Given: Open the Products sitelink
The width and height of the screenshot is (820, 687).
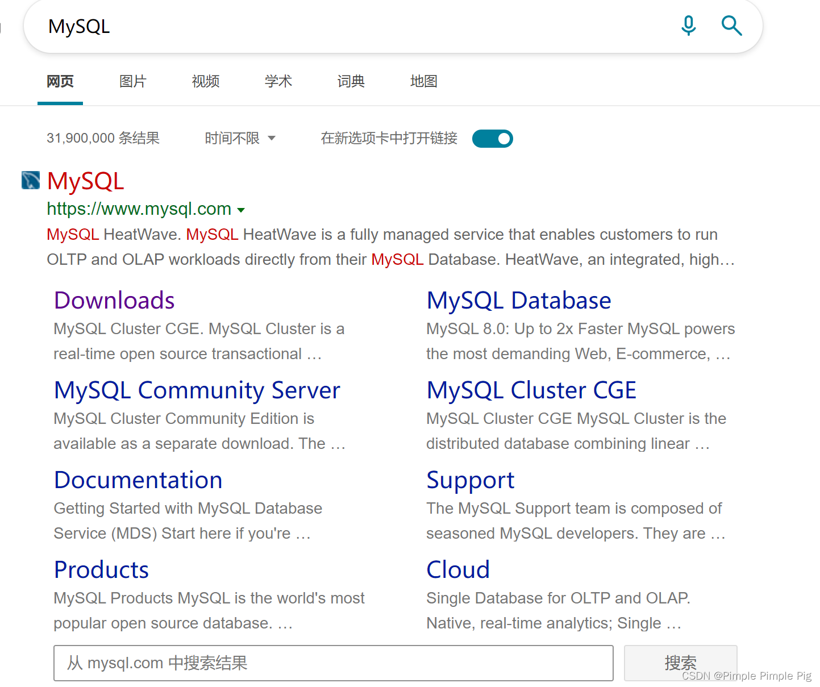Looking at the screenshot, I should pyautogui.click(x=102, y=569).
